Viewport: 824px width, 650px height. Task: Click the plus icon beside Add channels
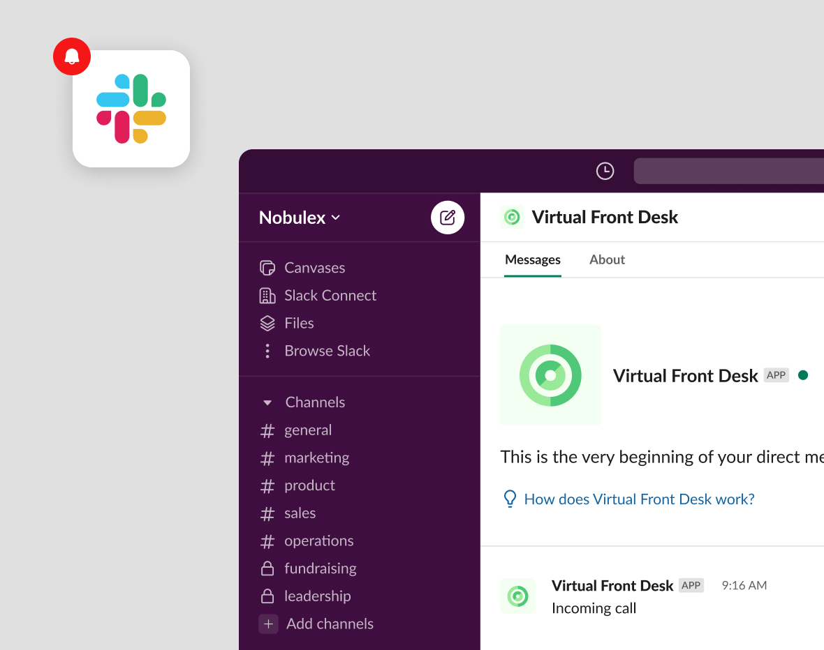(268, 623)
